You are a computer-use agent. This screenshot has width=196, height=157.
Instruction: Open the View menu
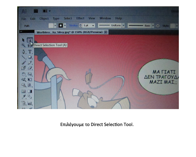click(92, 18)
